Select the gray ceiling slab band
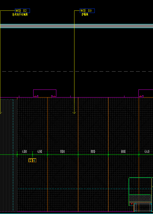The width and height of the screenshot is (153, 214). pyautogui.click(x=76, y=26)
